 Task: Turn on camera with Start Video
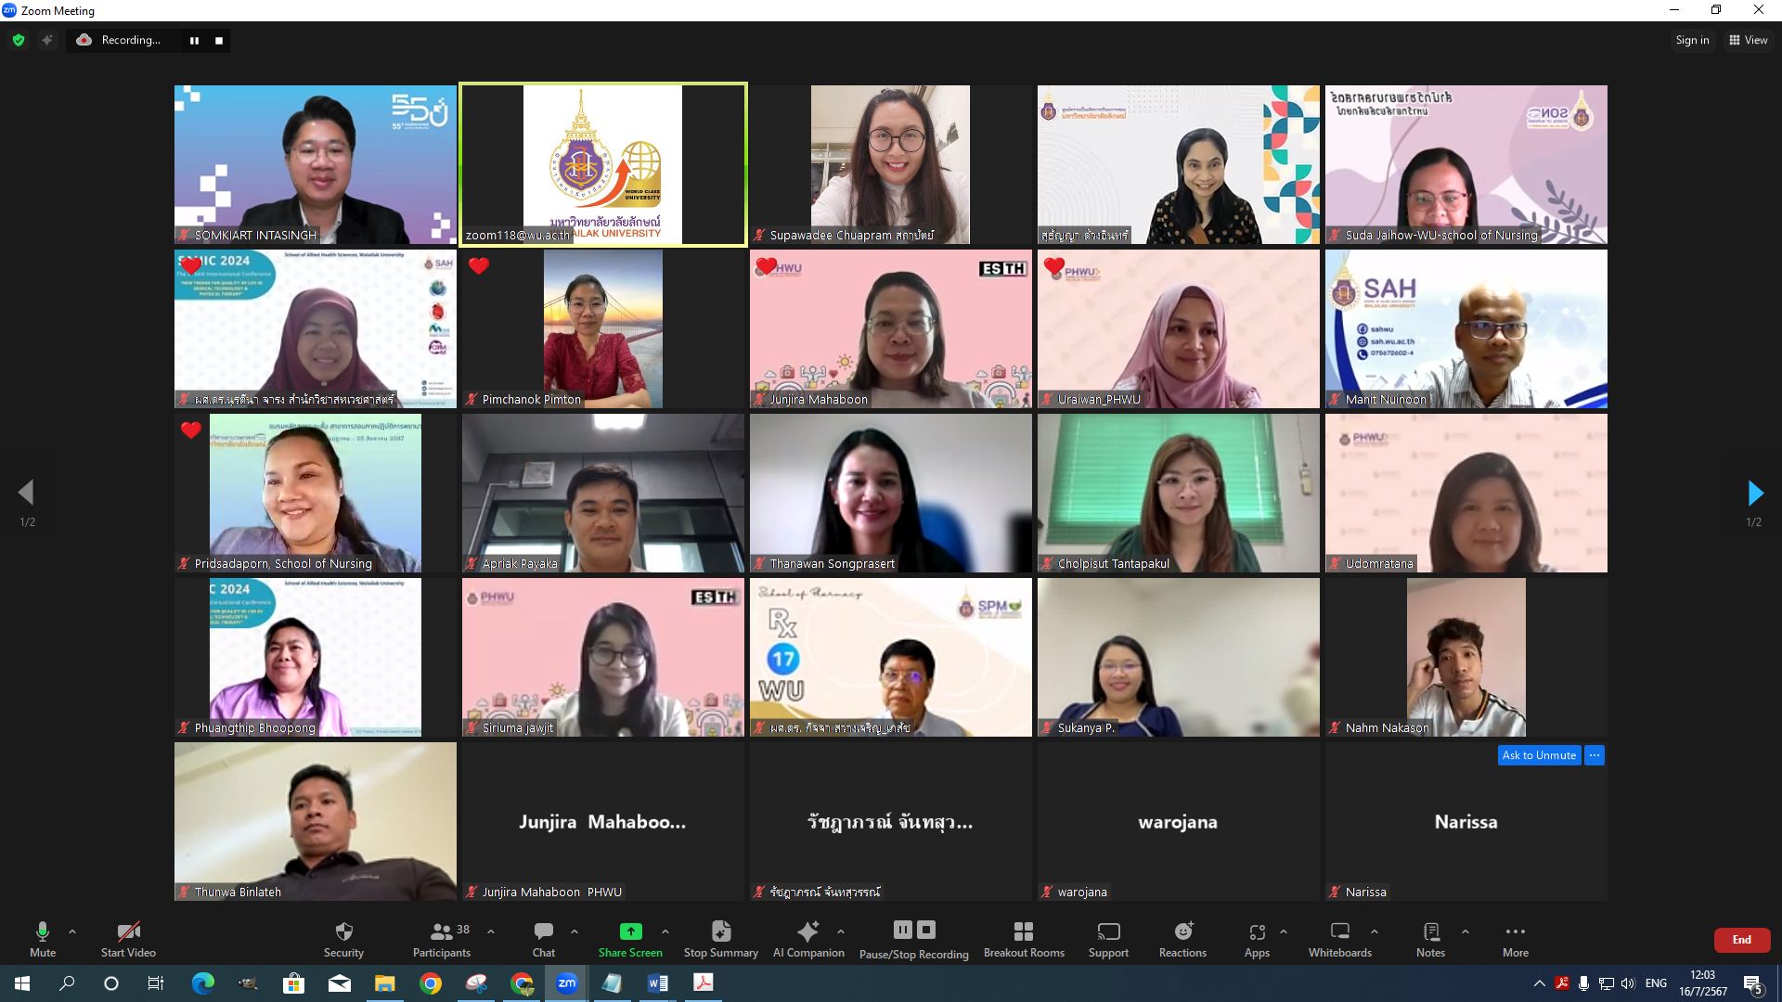pyautogui.click(x=128, y=931)
